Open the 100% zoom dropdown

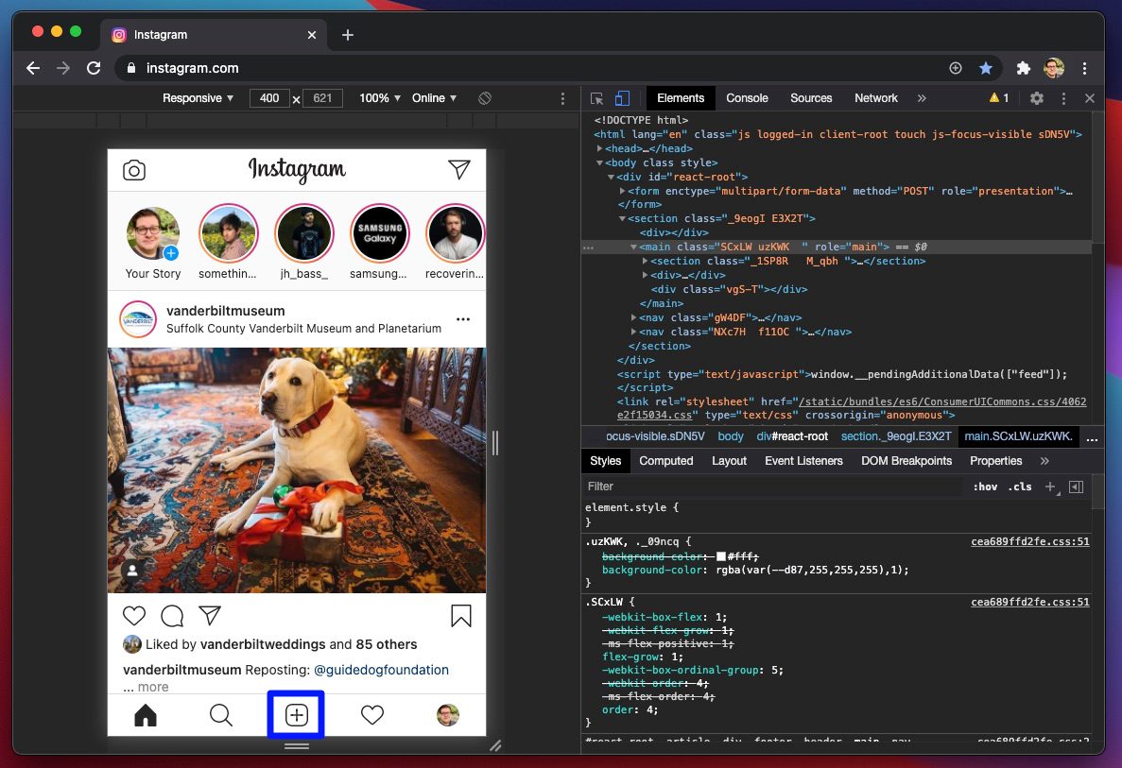[x=379, y=98]
